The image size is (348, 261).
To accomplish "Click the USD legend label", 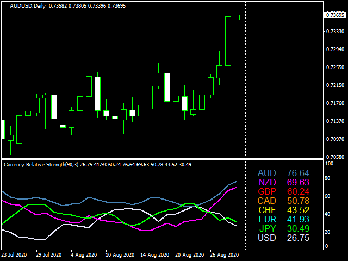I will (x=267, y=238).
